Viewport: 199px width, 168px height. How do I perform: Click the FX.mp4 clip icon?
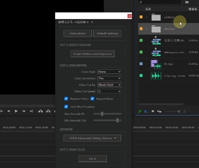point(156,64)
